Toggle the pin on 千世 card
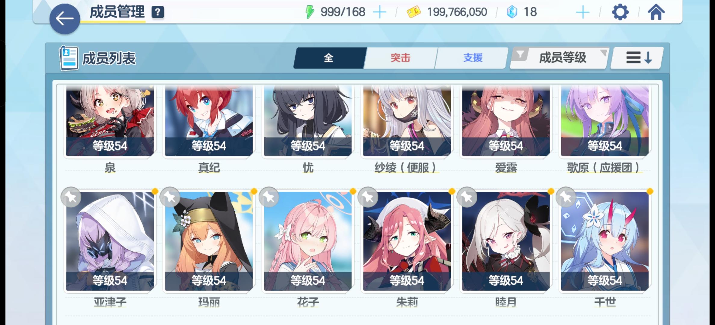This screenshot has width=715, height=325. pos(566,197)
